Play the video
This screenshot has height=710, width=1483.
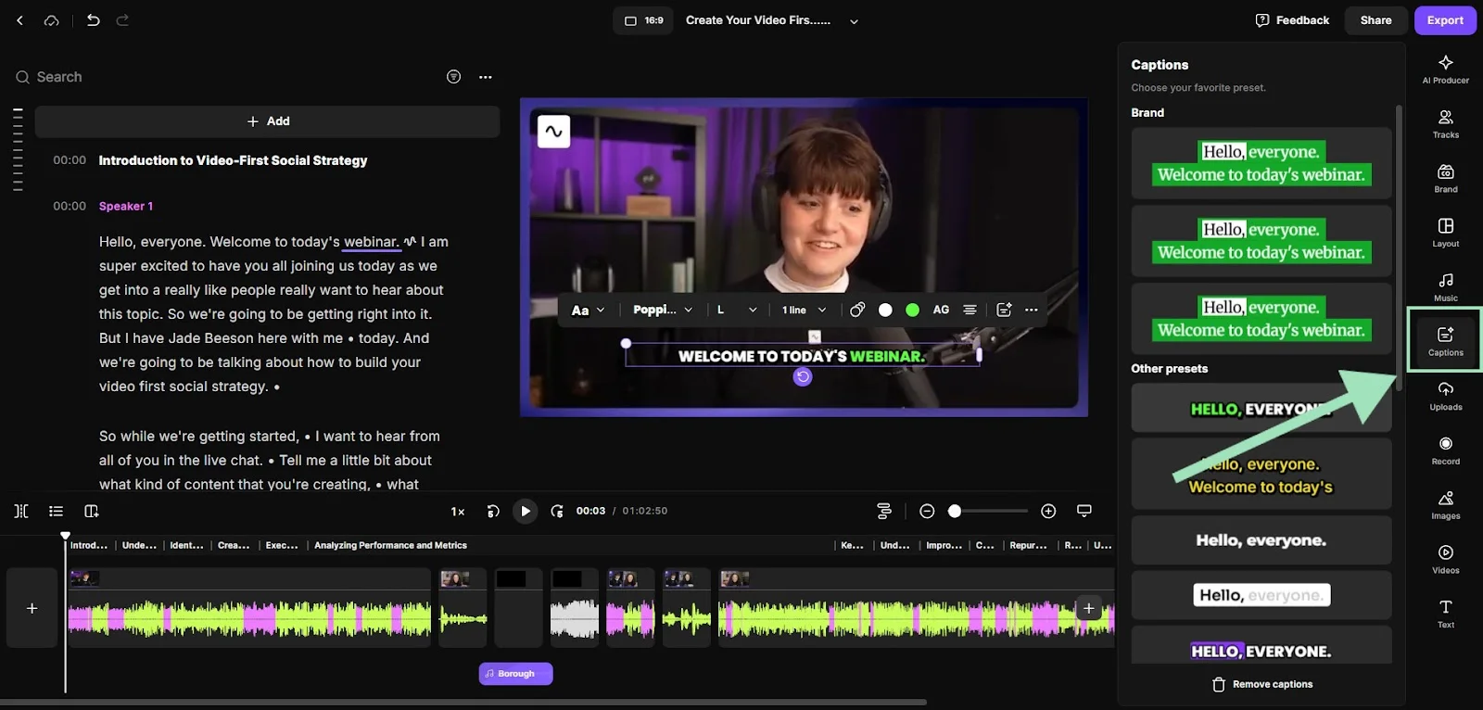point(525,511)
